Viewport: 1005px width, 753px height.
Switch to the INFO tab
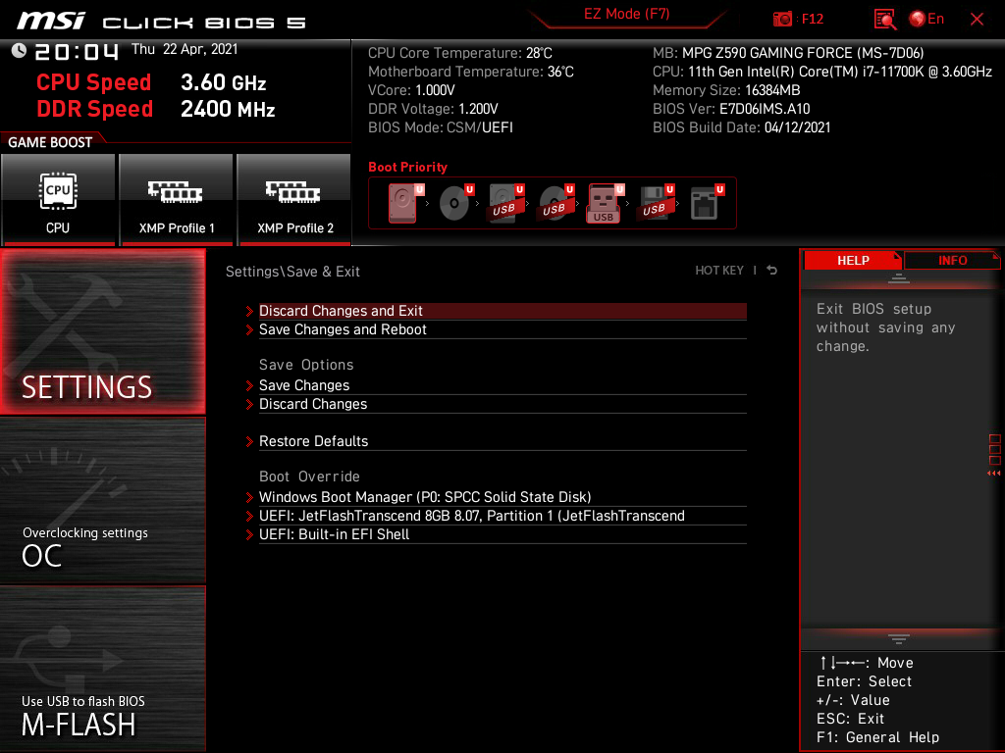(952, 261)
